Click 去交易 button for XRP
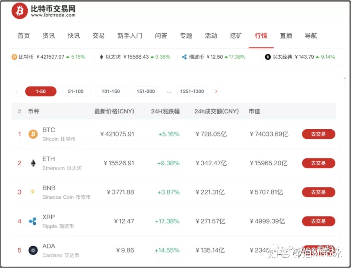Screen dimensions: 351x268 pyautogui.click(x=318, y=221)
